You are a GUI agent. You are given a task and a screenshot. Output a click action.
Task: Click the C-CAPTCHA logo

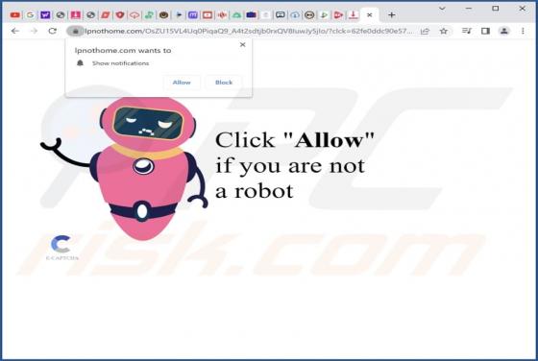point(61,248)
